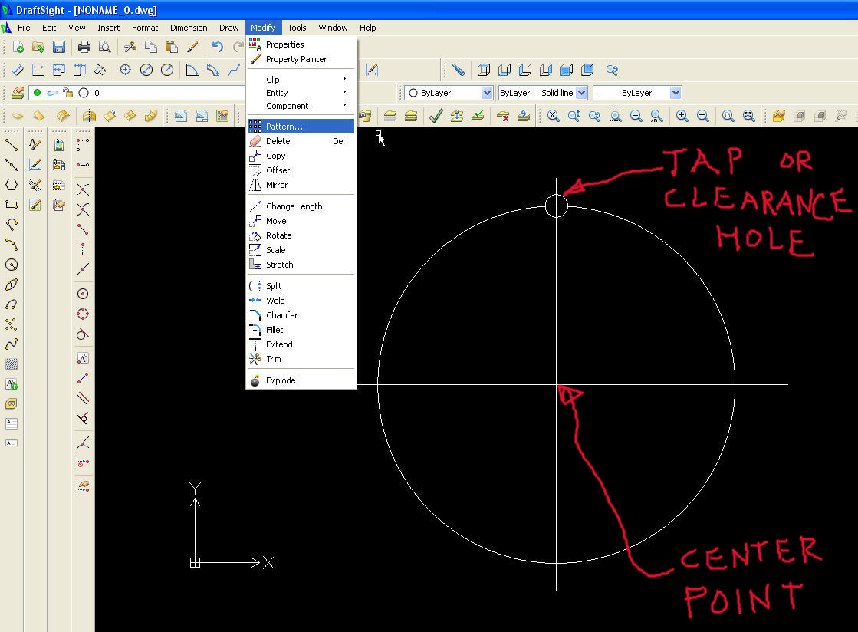Click the Print icon

pyautogui.click(x=84, y=47)
